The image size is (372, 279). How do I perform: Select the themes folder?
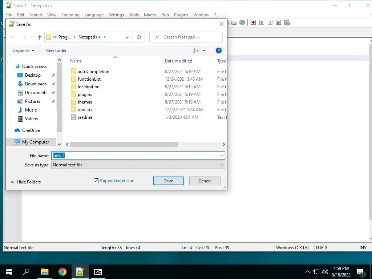point(85,102)
